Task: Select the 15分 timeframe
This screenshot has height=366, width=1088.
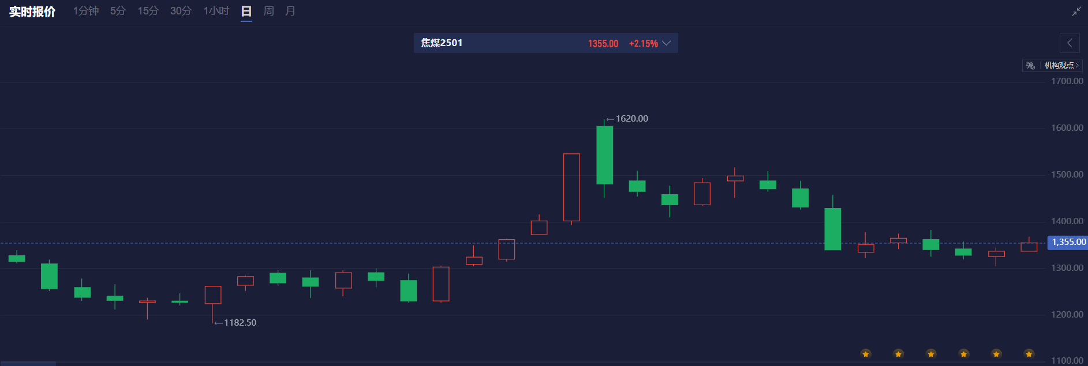Action: (148, 11)
